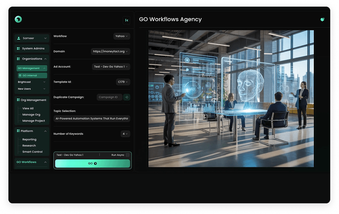Click the arrow button beside Campaign ID

point(127,97)
